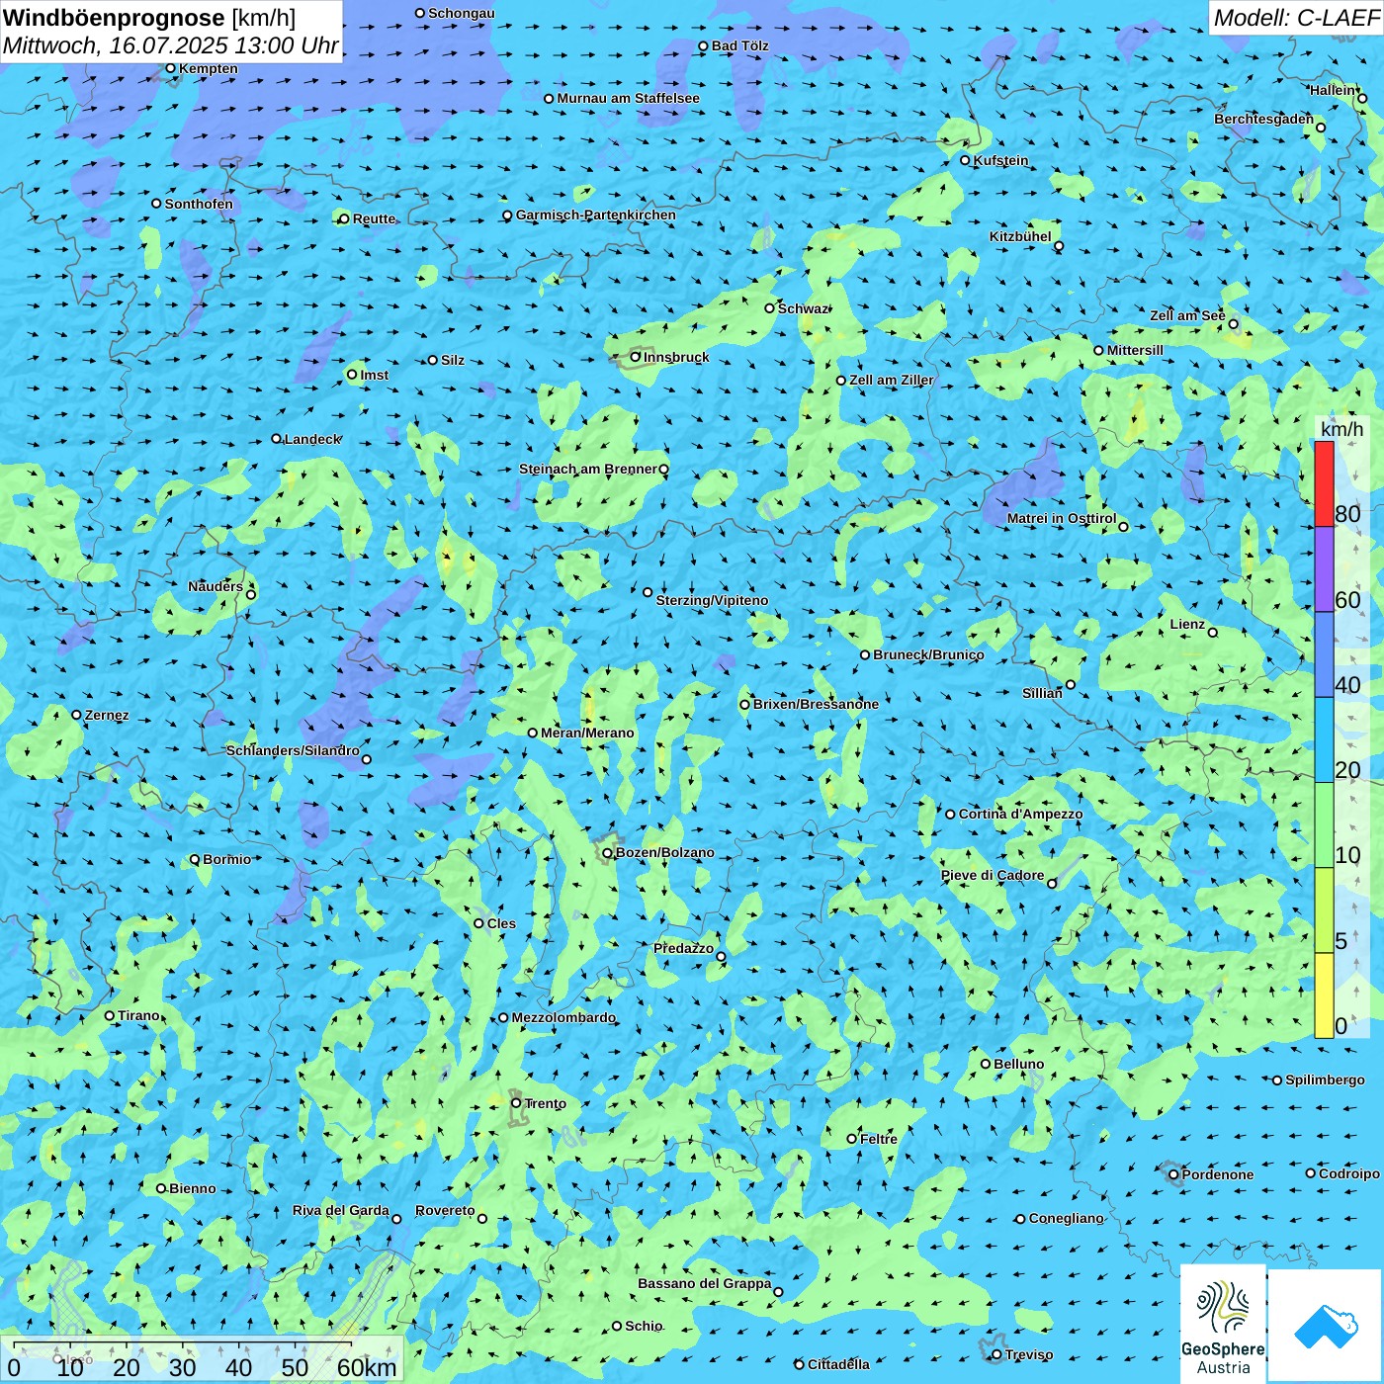Click the Bassano del Grappa label
This screenshot has width=1384, height=1384.
(x=705, y=1283)
